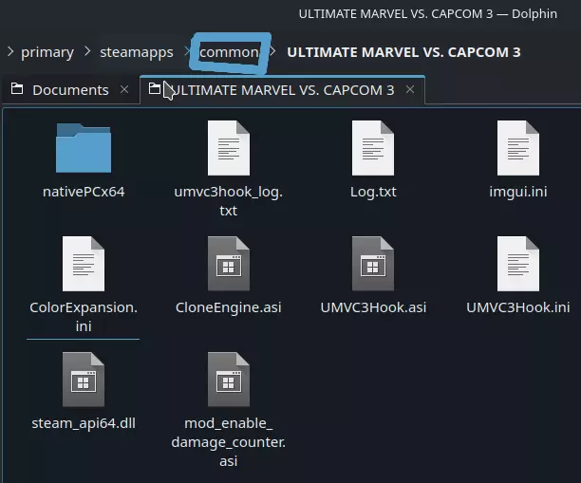Viewport: 581px width, 483px height.
Task: Select the mod_enable_damage_counter.asi file icon
Action: tap(229, 380)
